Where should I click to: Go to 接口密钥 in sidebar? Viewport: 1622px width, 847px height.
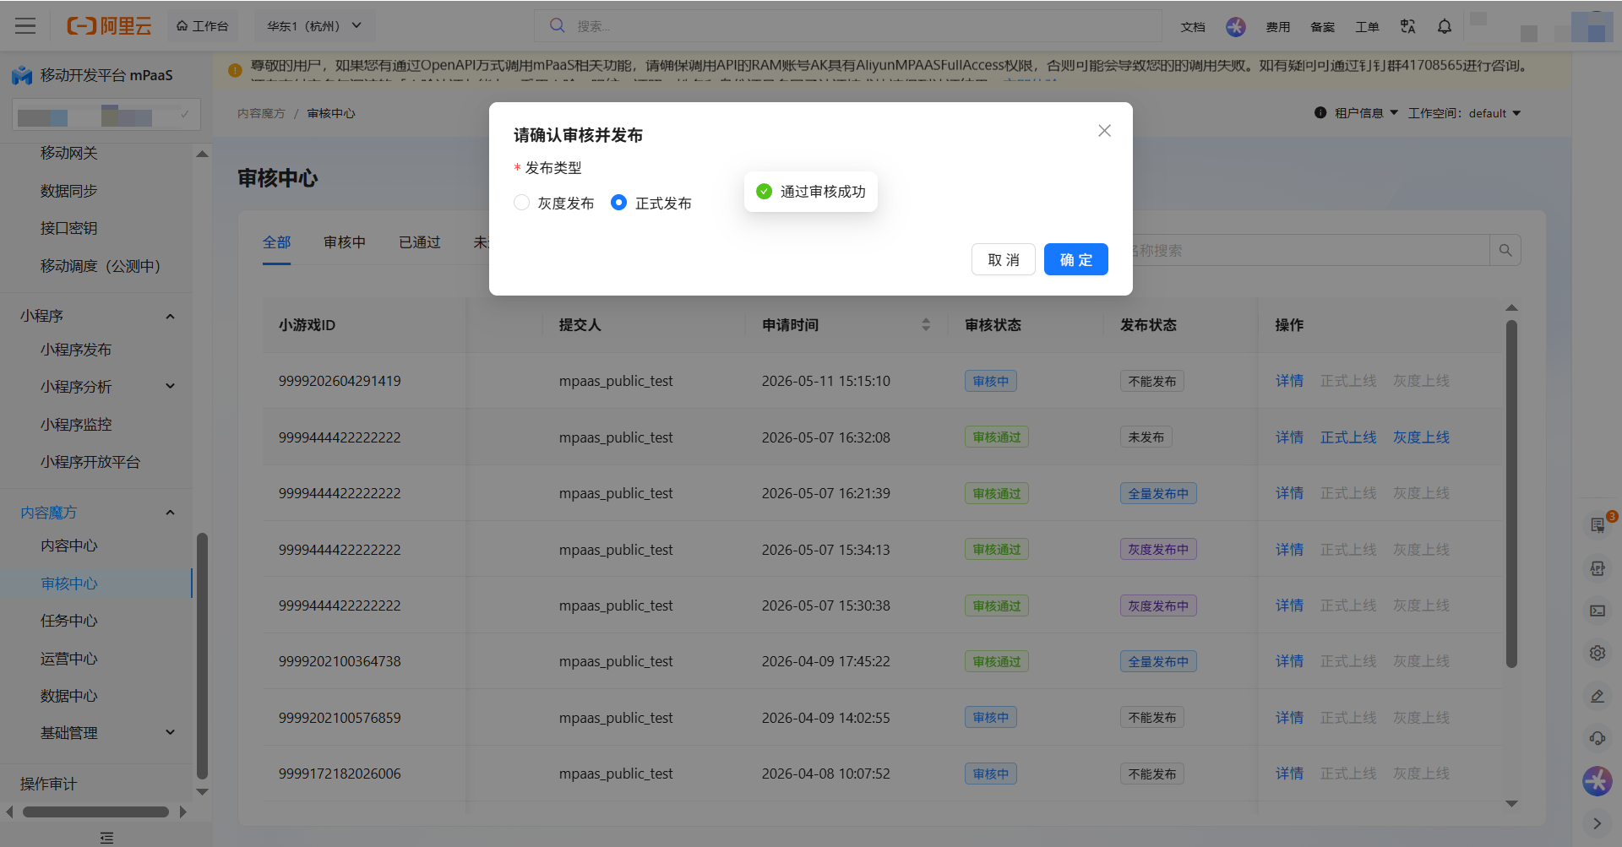click(69, 228)
